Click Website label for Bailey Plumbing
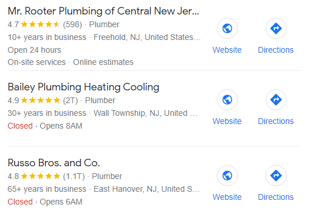 click(227, 121)
